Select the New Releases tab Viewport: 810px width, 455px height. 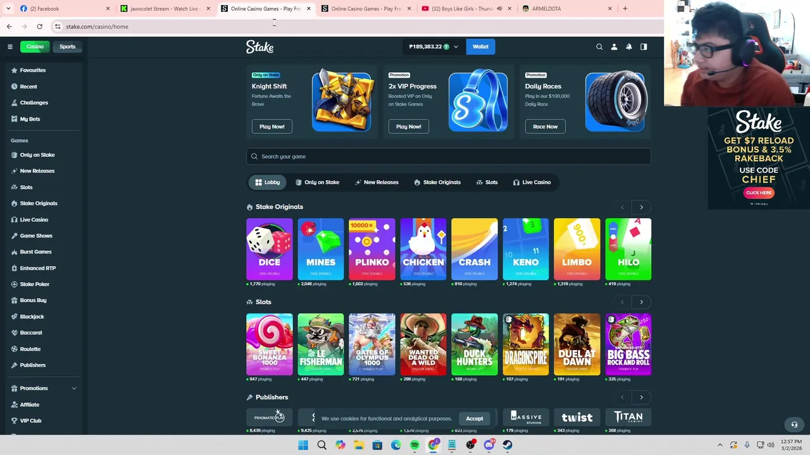tap(377, 182)
